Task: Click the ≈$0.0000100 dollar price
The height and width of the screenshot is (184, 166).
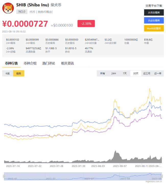Action: [x=62, y=25]
